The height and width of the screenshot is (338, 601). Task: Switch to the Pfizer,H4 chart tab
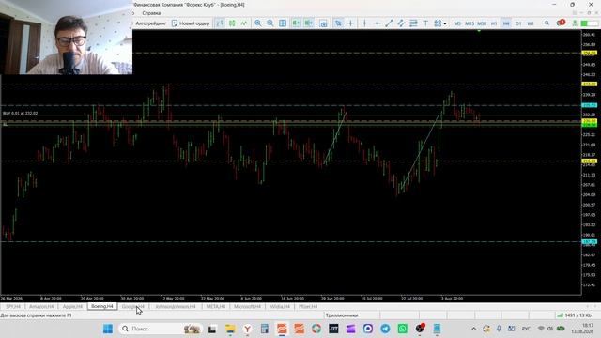308,307
